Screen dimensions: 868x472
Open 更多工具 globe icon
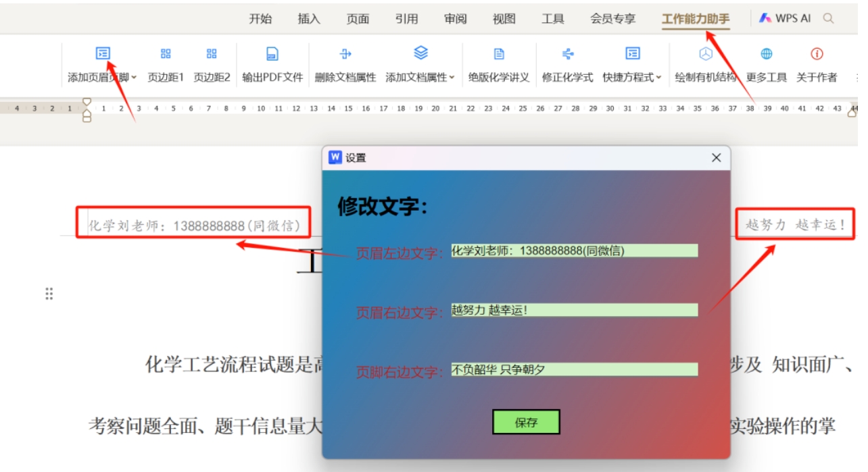[766, 54]
